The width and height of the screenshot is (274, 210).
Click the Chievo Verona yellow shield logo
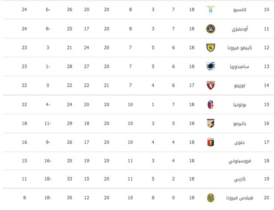211,48
